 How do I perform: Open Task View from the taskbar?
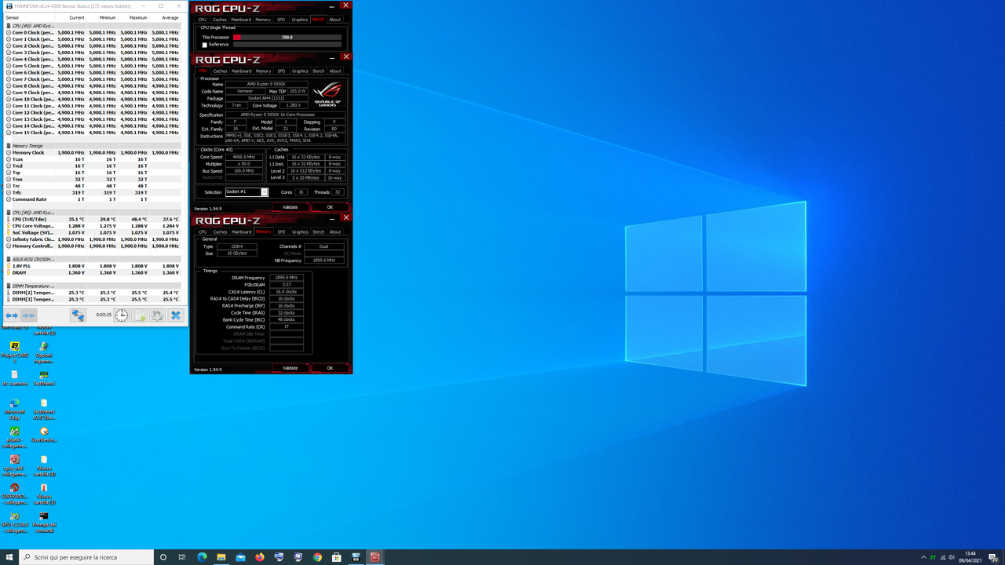click(182, 557)
